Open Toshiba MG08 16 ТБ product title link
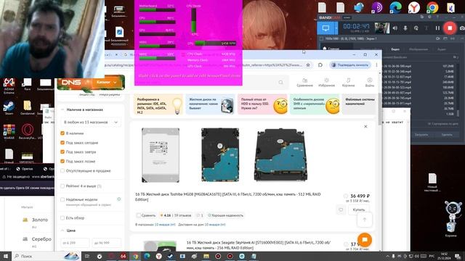The width and height of the screenshot is (465, 261). click(x=227, y=196)
